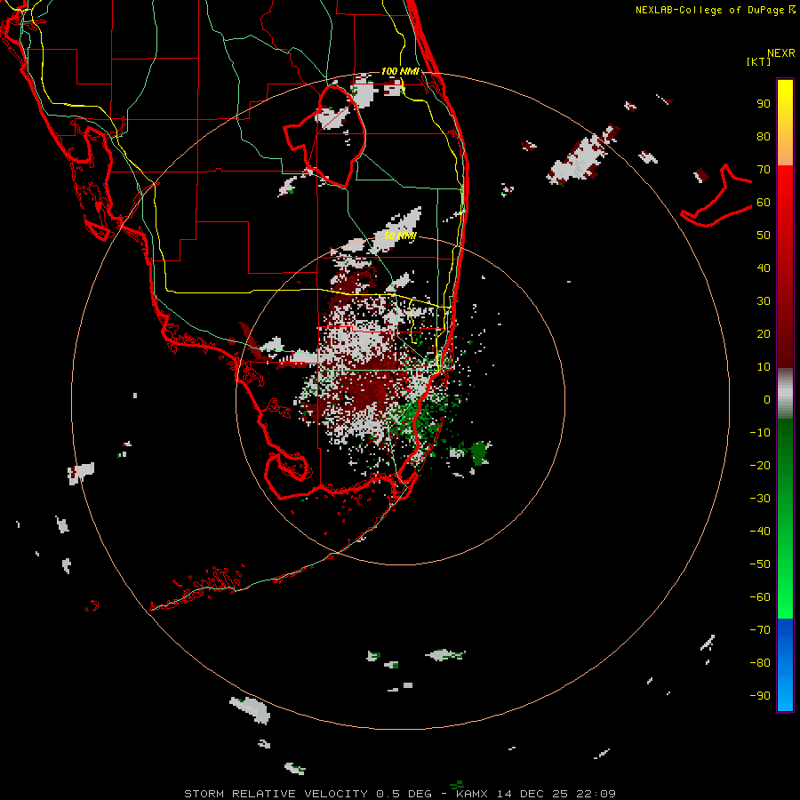Screen dimensions: 800x800
Task: Pick the dark maroon band near 20 knots
Action: point(785,334)
